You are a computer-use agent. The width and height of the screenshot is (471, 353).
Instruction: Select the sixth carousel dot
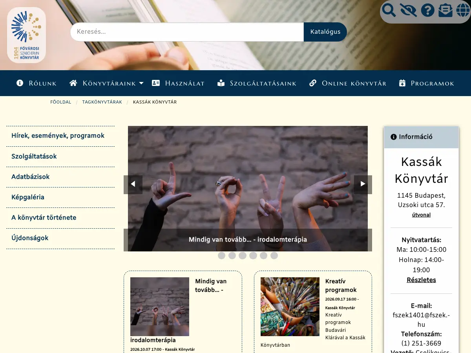(274, 256)
